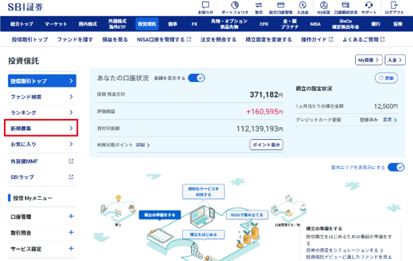
Task: Open 損益を見る sub navigation link
Action: (x=115, y=40)
